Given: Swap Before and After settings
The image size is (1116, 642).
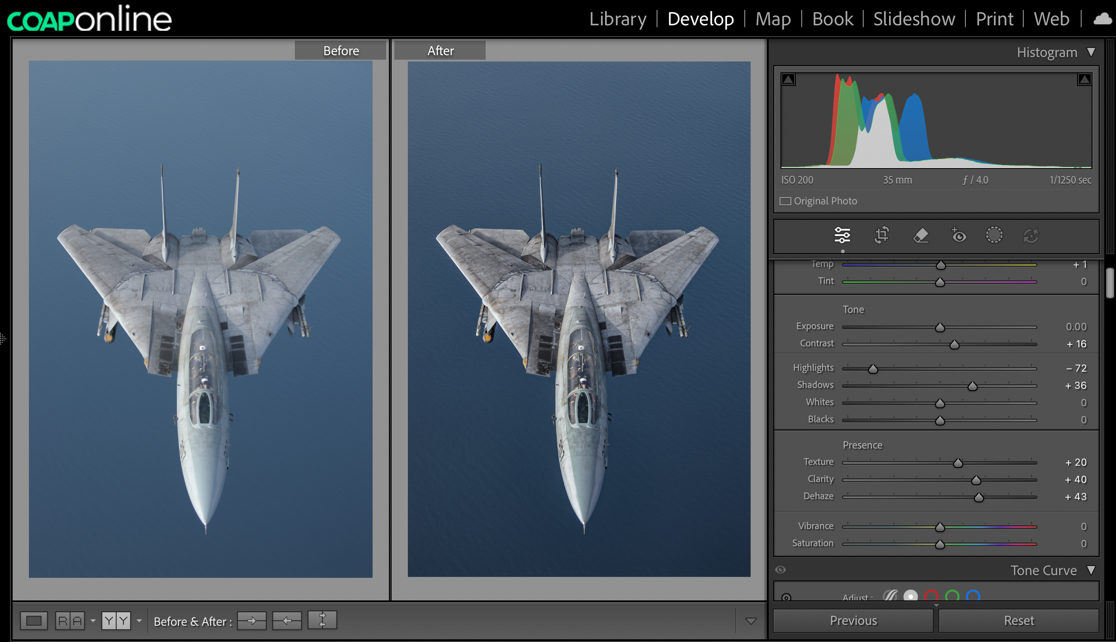Looking at the screenshot, I should click(322, 620).
